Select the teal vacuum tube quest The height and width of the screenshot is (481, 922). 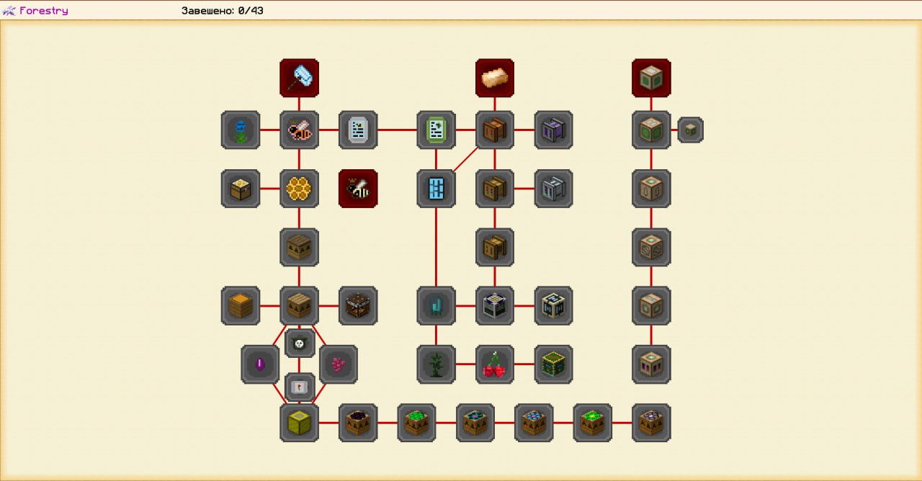(436, 306)
